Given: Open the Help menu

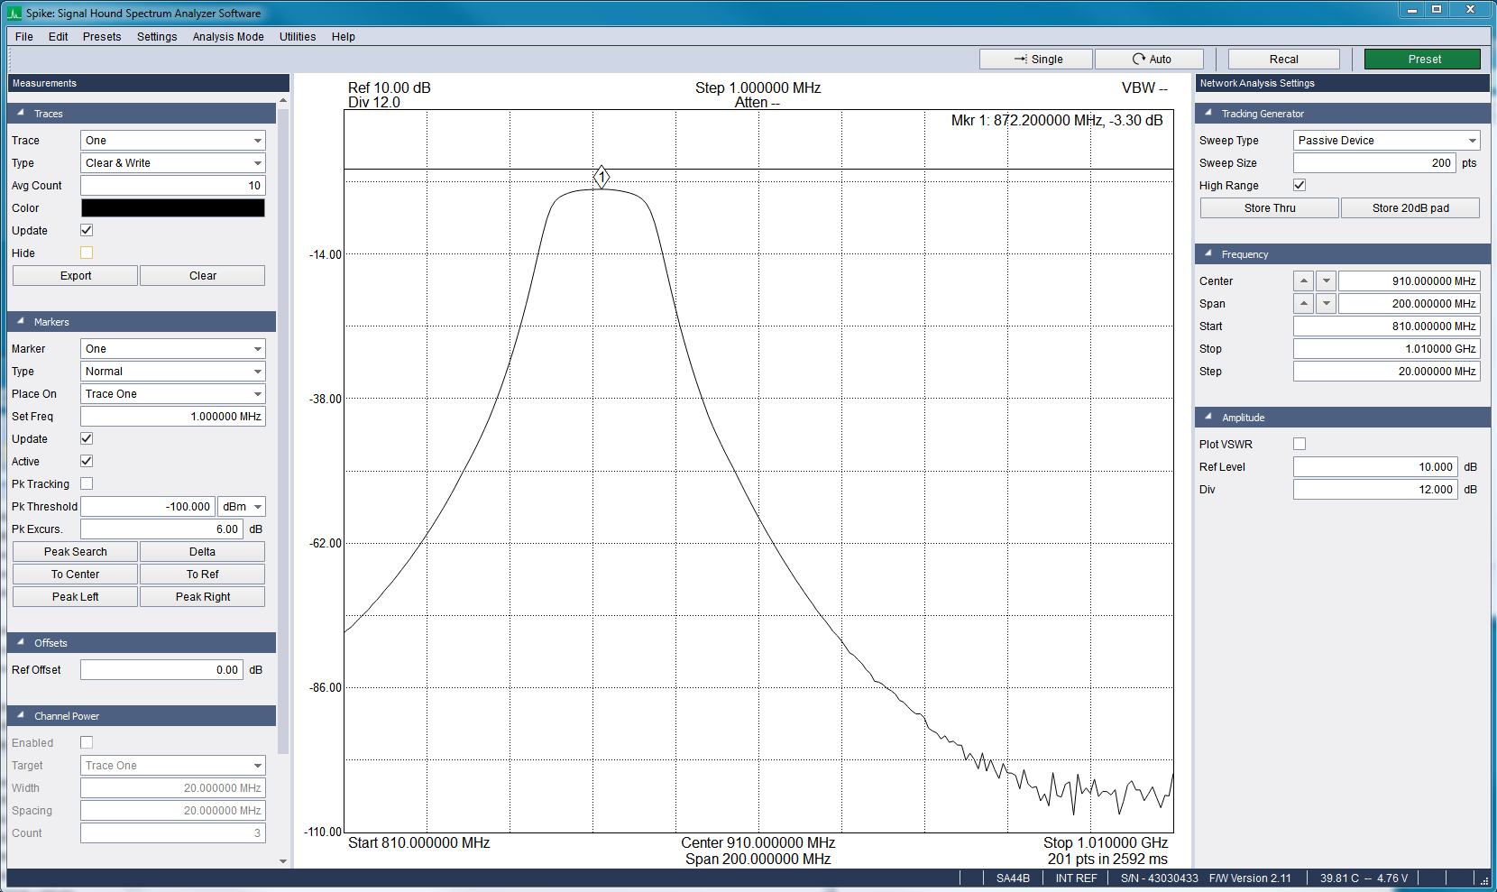Looking at the screenshot, I should 344,37.
